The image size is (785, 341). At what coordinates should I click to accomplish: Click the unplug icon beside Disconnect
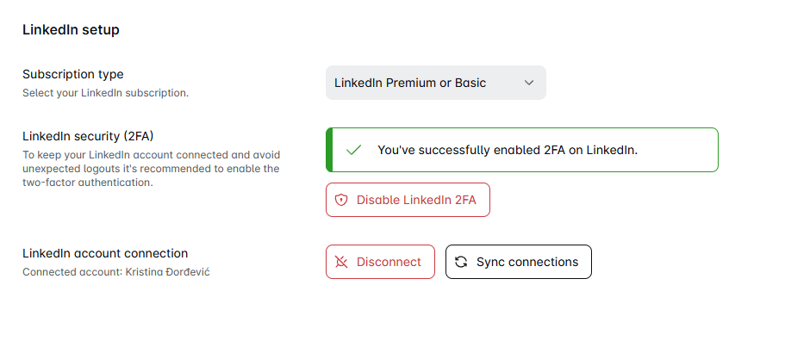(341, 262)
